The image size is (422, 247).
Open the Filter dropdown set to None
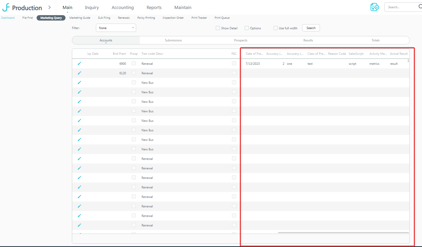116,28
